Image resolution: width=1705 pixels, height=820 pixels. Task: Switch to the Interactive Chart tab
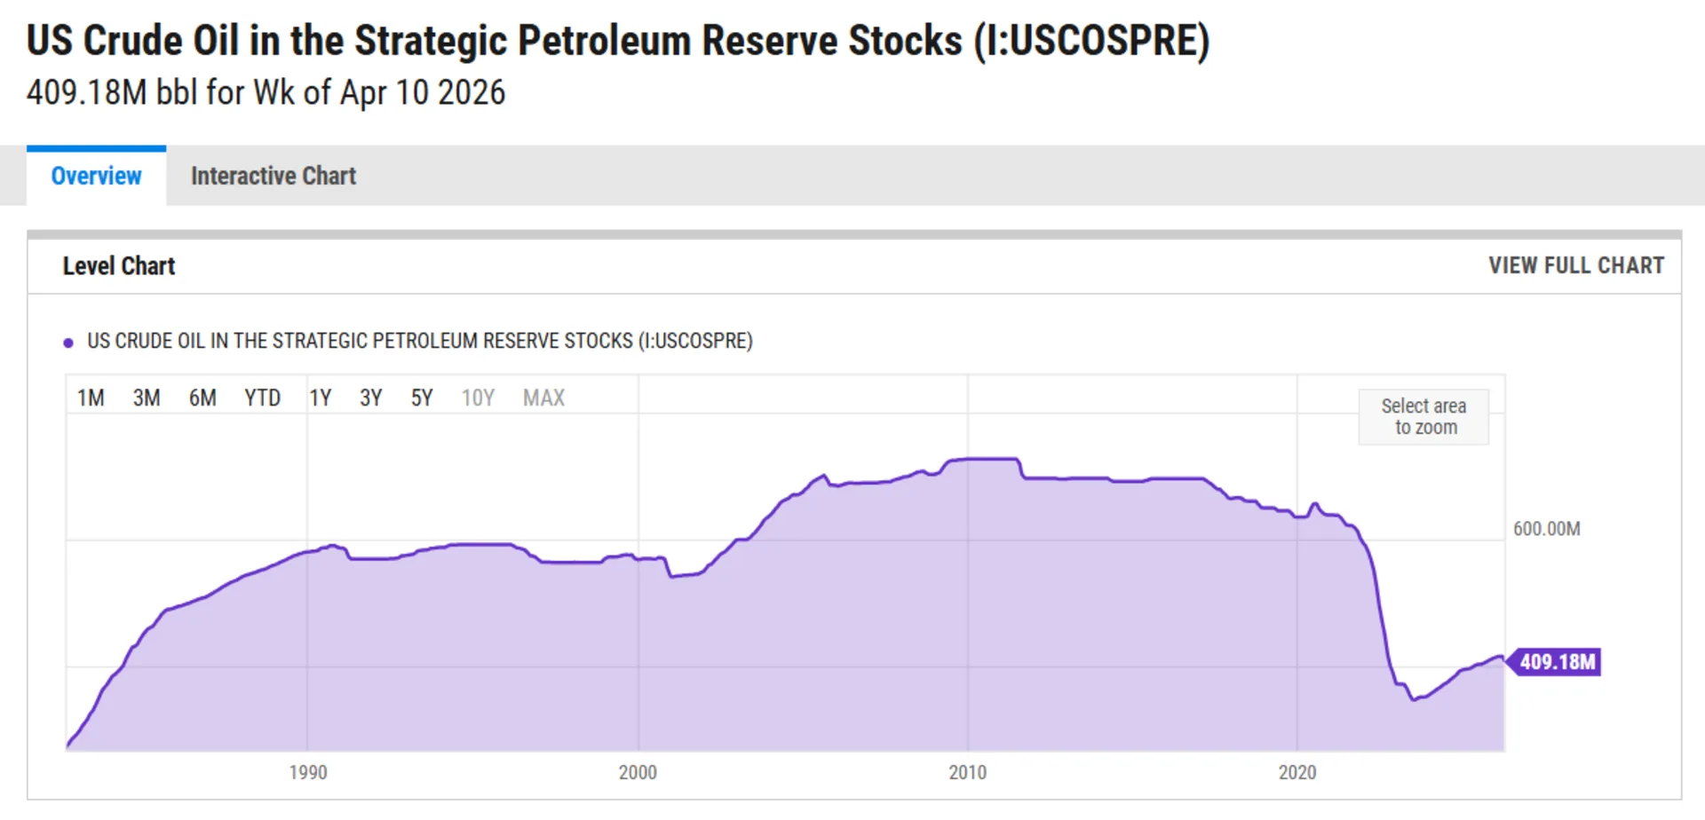click(273, 176)
